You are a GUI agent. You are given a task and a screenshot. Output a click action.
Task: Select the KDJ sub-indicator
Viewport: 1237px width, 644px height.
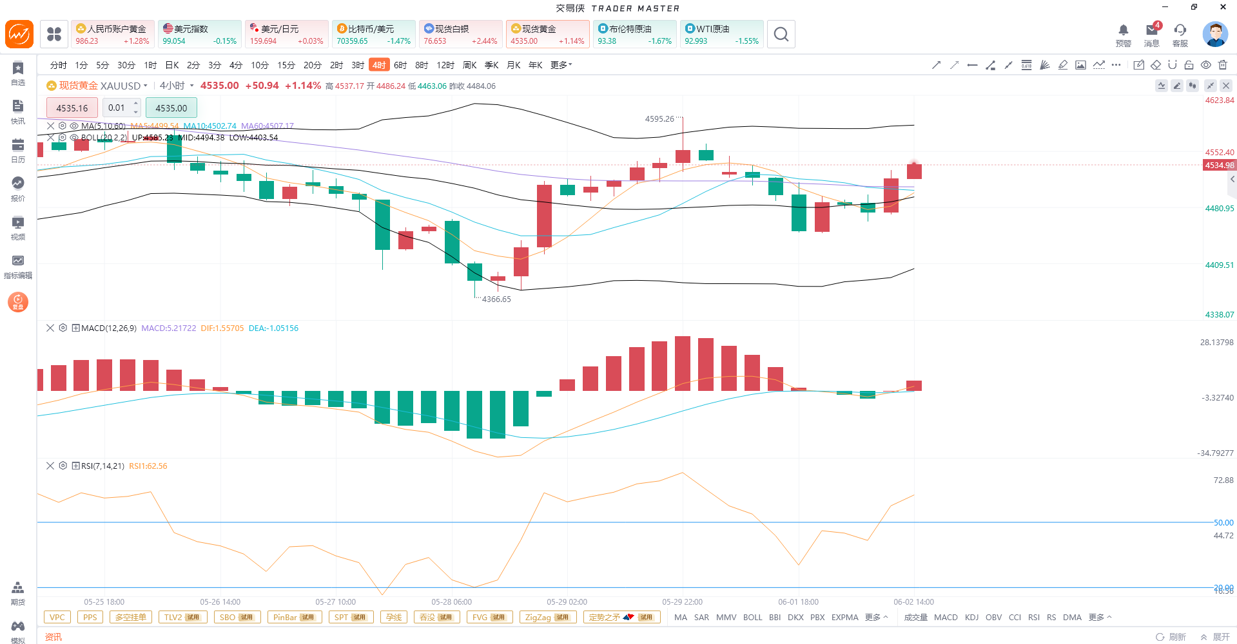[972, 618]
